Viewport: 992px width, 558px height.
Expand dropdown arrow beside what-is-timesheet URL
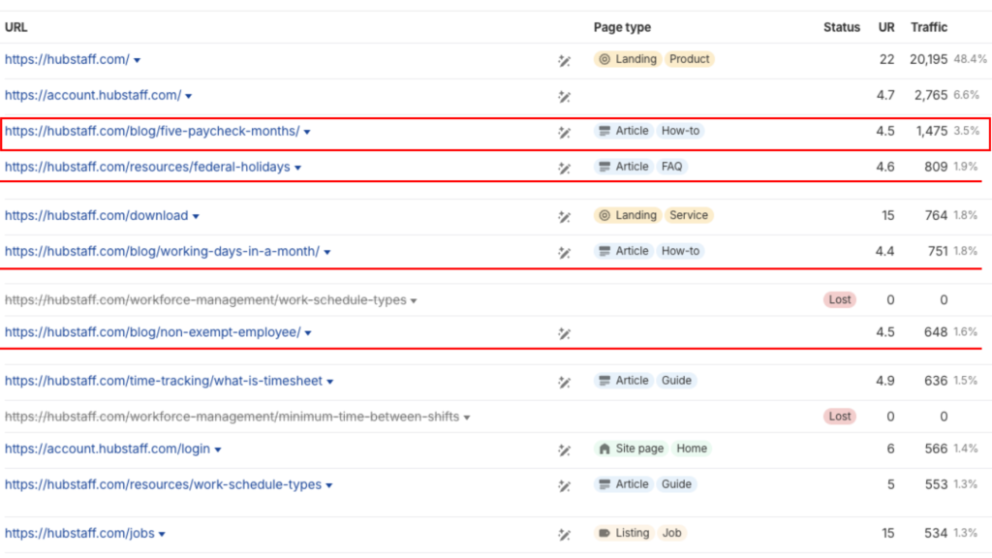(x=330, y=382)
